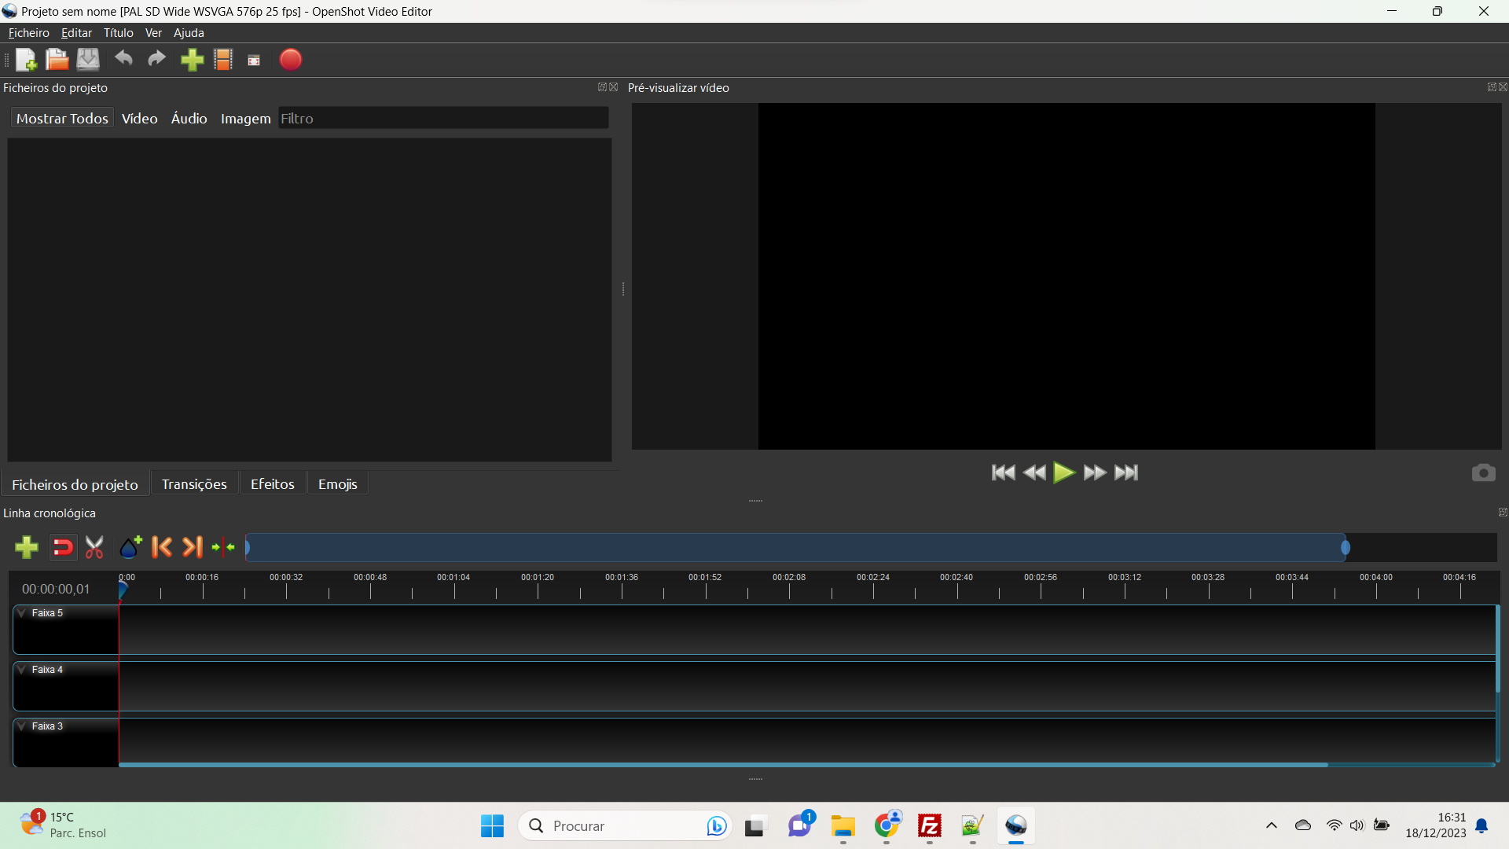1509x849 pixels.
Task: Open the Faixa 4 track dropdown arrow
Action: point(22,670)
